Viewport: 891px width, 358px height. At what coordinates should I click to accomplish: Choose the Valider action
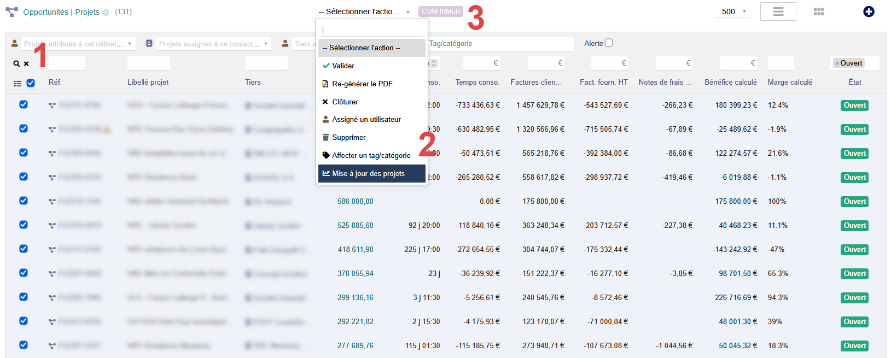pos(372,66)
